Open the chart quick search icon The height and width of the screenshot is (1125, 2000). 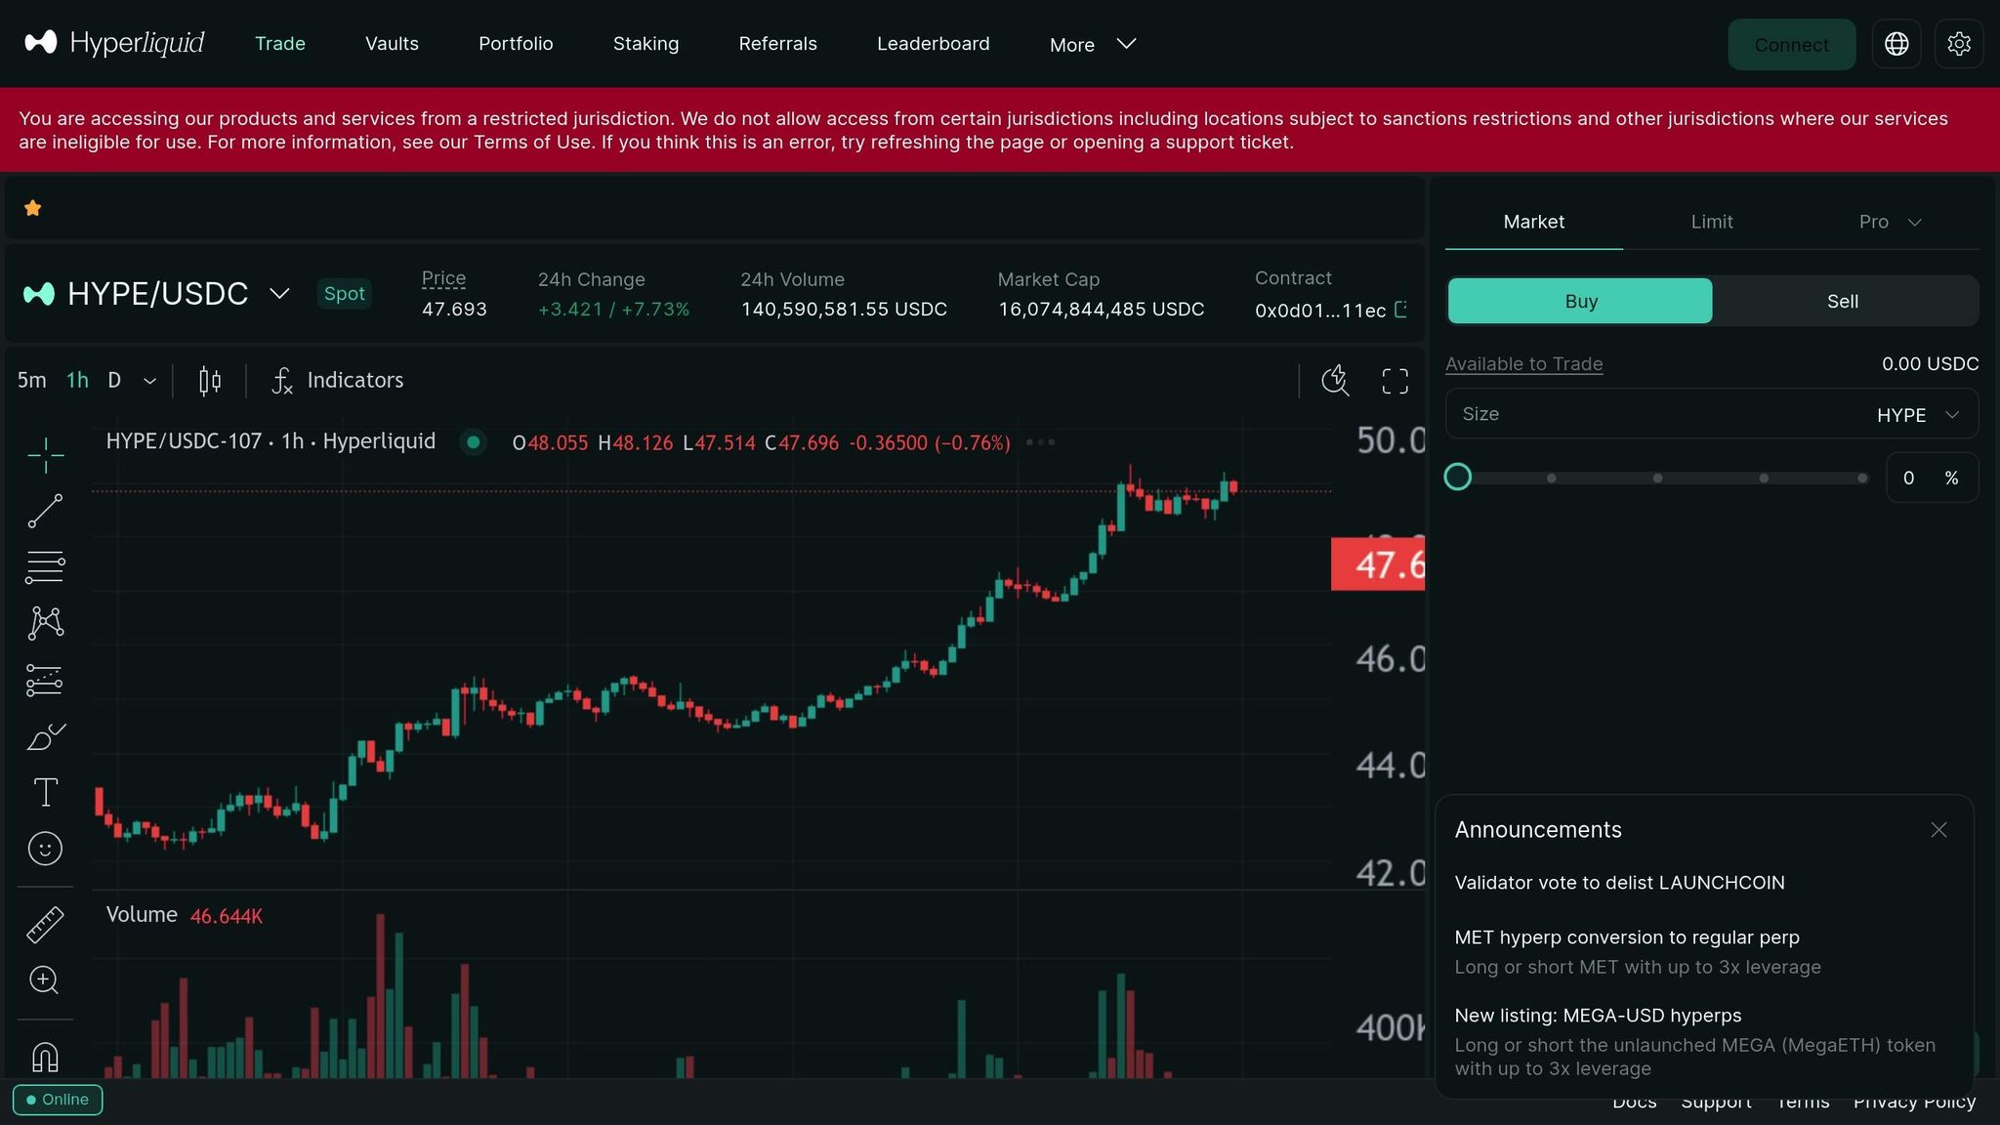(1335, 381)
